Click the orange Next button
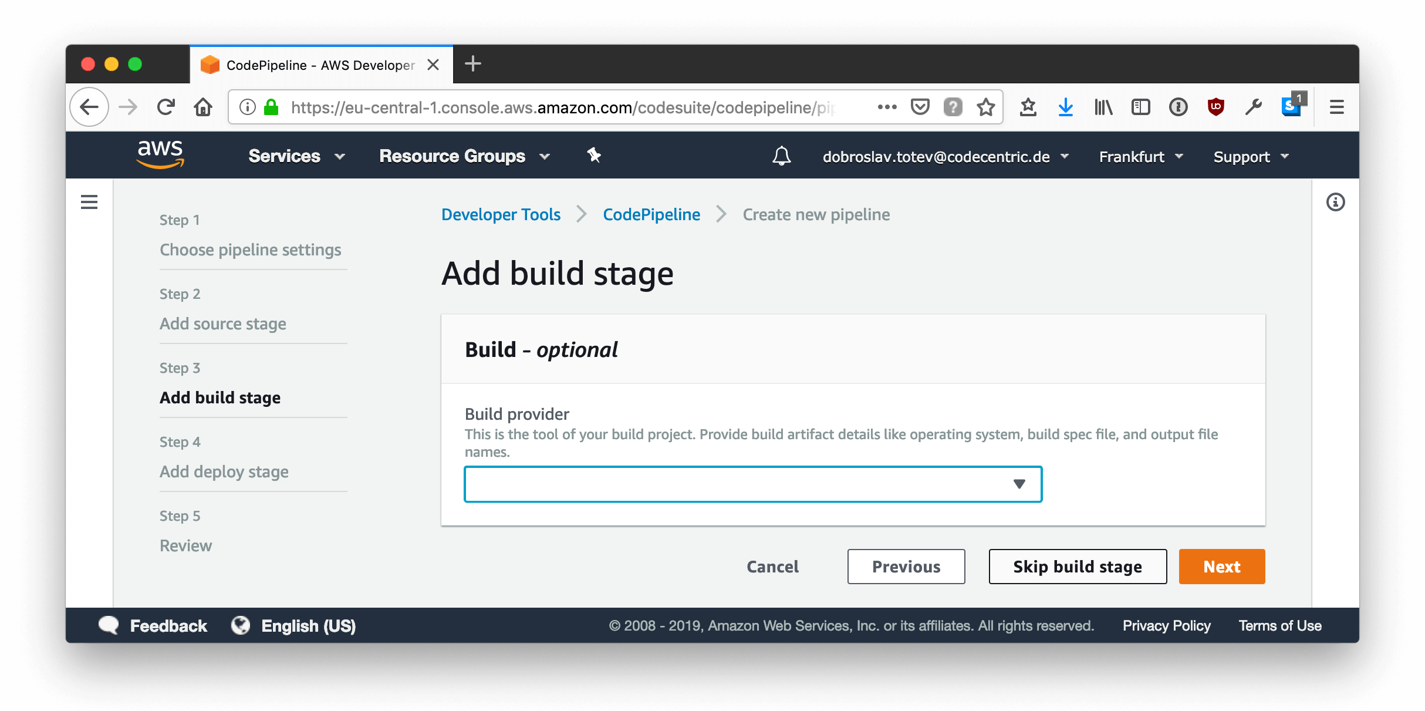This screenshot has height=711, width=1425. click(1221, 567)
